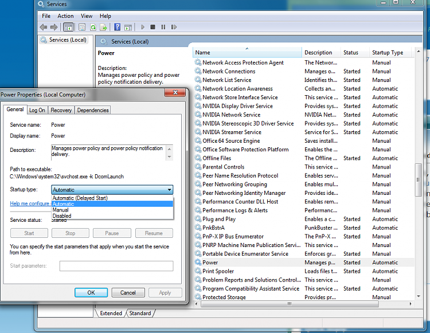Viewport: 430px width, 333px height.
Task: Sort by the Description column header
Action: 321,52
